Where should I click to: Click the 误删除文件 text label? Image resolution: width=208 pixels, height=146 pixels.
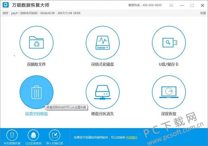point(36,64)
